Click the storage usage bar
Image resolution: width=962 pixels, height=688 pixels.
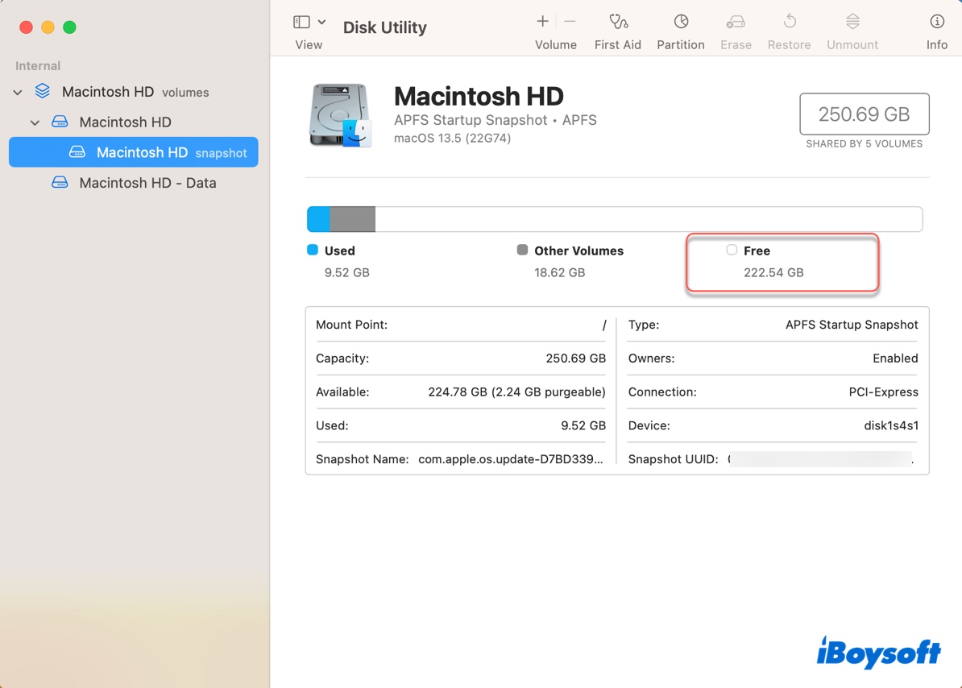tap(614, 218)
